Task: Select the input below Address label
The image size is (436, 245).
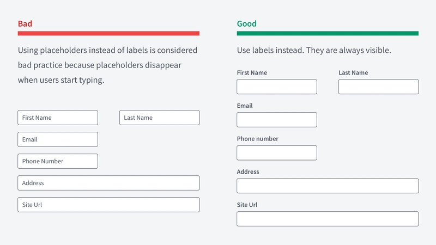Action: point(328,186)
